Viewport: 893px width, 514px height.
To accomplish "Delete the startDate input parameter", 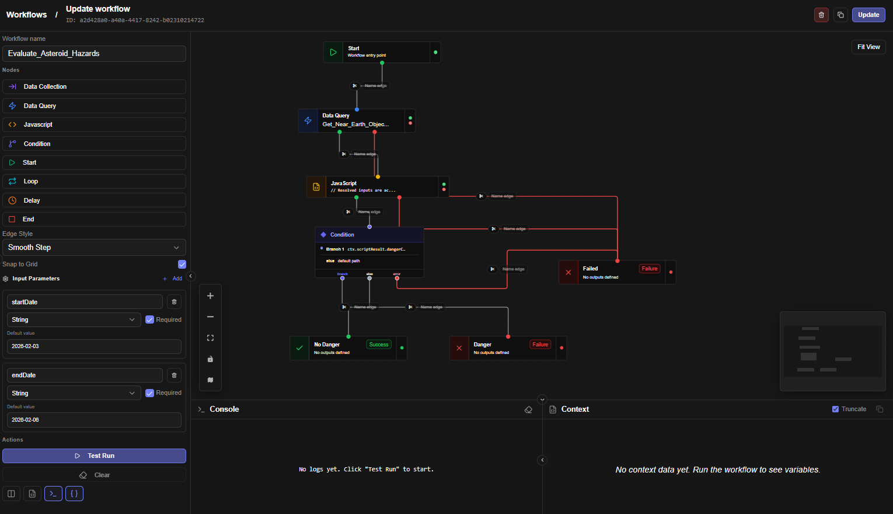I will click(x=174, y=302).
